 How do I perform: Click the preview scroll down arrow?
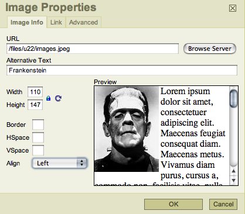pos(233,180)
